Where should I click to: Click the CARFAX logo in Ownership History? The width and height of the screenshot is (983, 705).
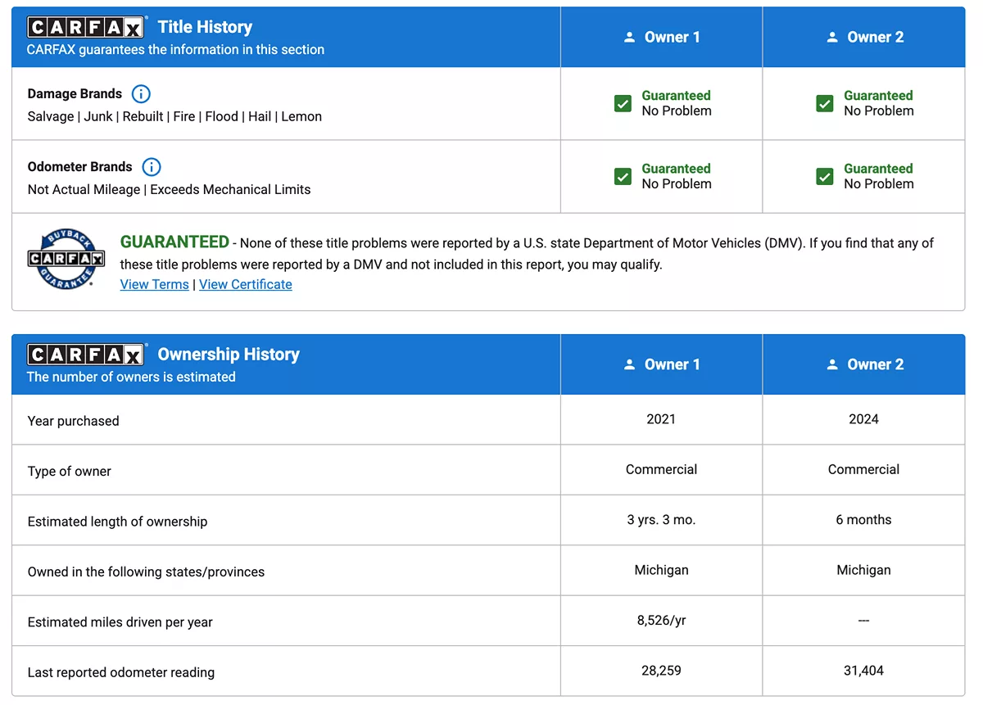[86, 355]
